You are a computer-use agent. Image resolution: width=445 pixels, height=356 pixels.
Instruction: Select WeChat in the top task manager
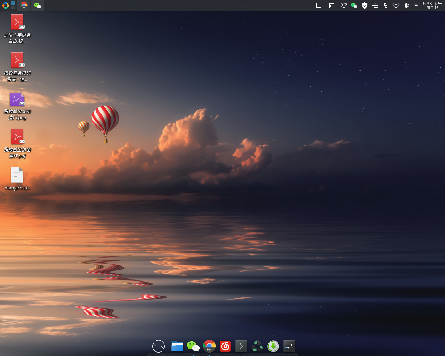[38, 5]
